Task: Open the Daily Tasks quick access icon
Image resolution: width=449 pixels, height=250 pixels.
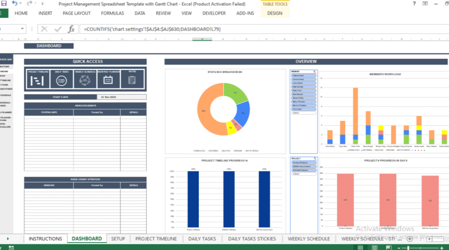Action: 61,80
